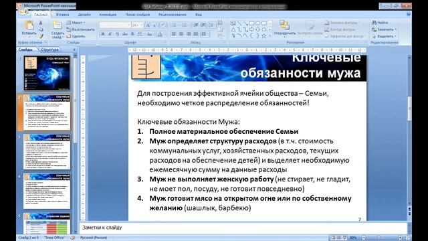
Task: Open the Вставка (Insert) ribbon tab
Action: click(62, 15)
